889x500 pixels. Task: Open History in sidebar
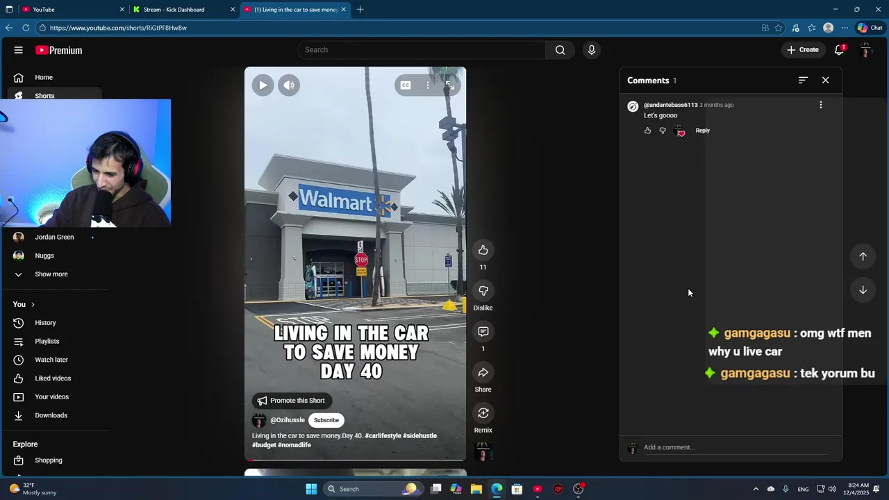[x=56, y=323]
